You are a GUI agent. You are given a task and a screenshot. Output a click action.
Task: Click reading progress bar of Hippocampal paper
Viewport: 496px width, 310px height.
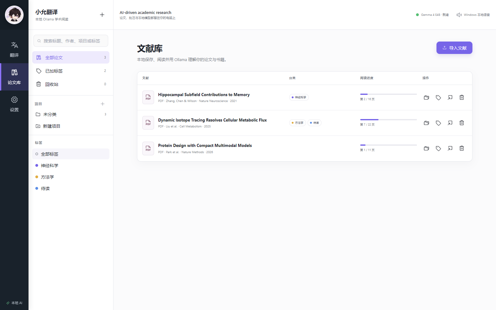[x=388, y=94]
